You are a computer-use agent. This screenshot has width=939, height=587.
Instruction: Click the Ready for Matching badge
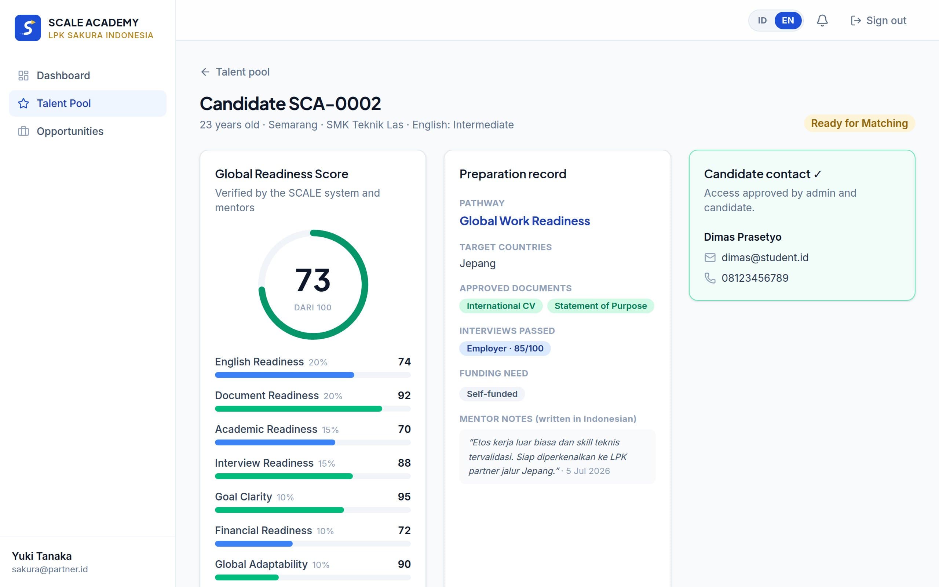[859, 124]
